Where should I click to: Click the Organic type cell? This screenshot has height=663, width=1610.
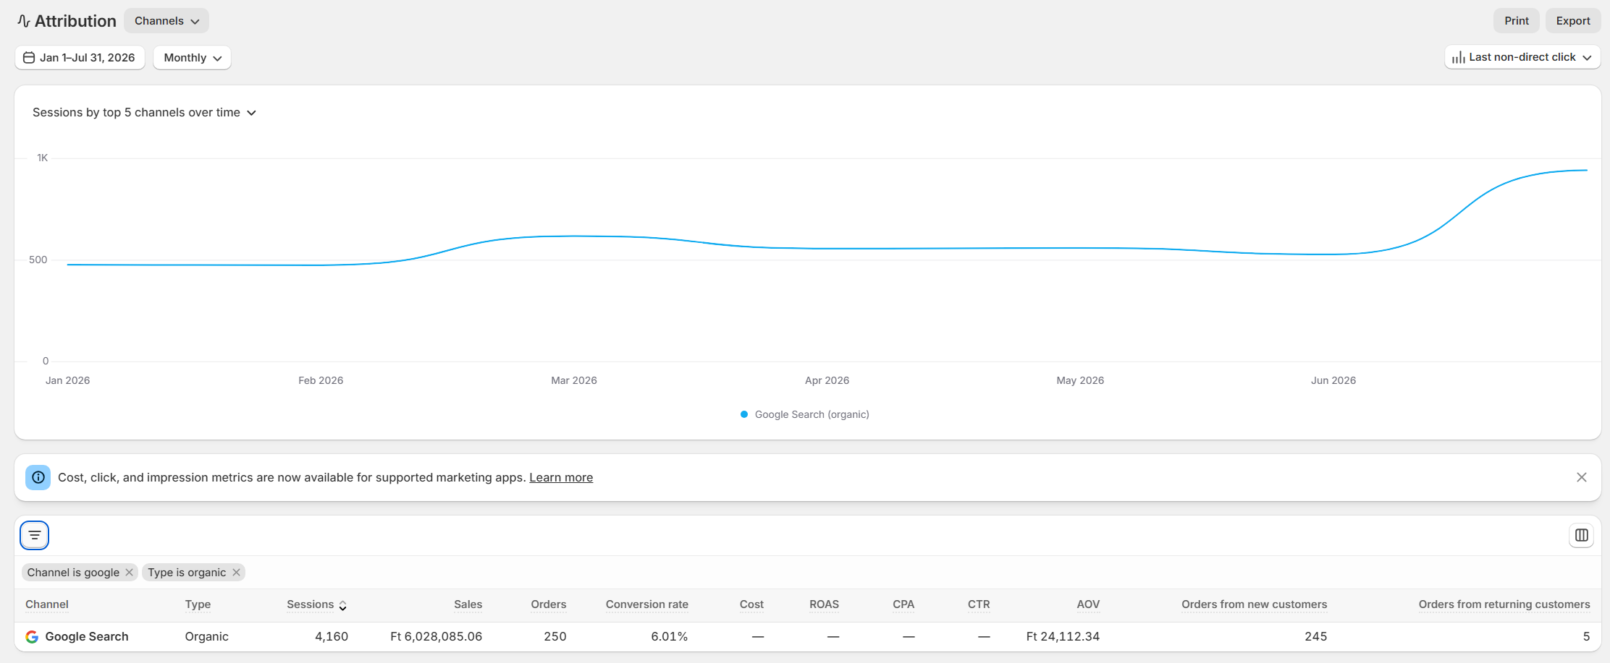point(207,637)
